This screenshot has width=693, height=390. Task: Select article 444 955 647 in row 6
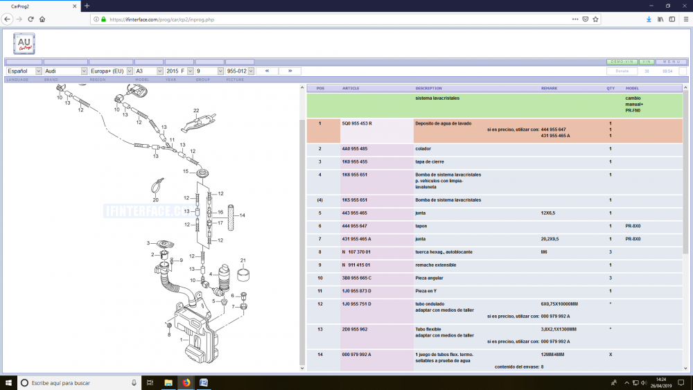[354, 226]
